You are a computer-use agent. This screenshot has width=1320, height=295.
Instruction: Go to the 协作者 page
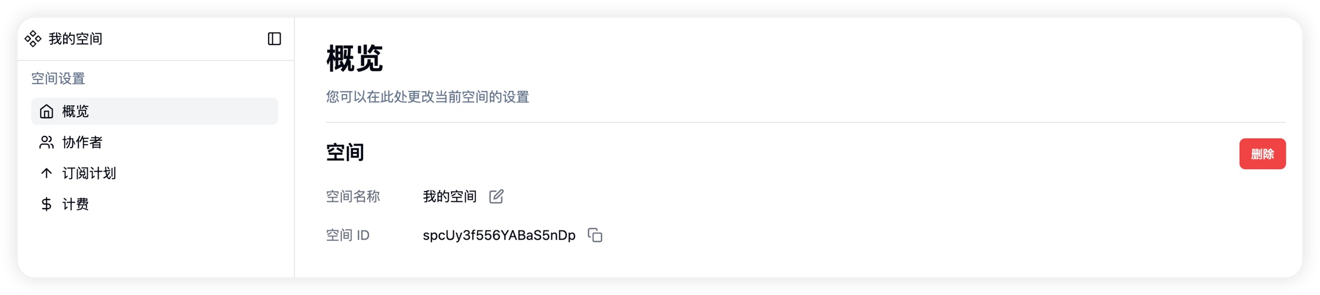pos(155,142)
